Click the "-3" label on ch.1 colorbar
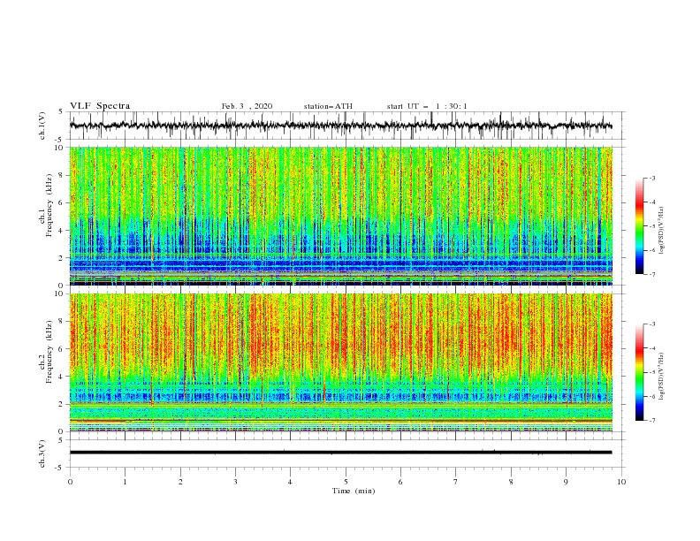 pos(651,178)
